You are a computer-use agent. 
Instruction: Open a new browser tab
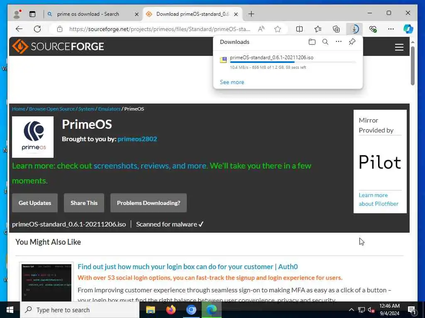coord(251,14)
